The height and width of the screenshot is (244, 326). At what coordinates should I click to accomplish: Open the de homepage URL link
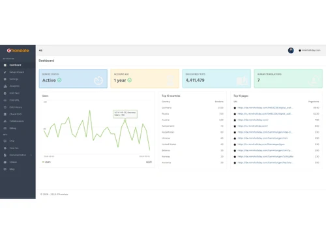click(x=253, y=120)
